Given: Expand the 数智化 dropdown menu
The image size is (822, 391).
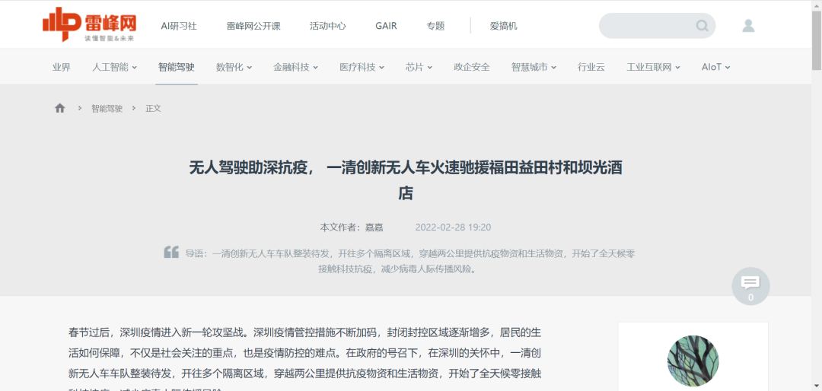Looking at the screenshot, I should point(234,67).
